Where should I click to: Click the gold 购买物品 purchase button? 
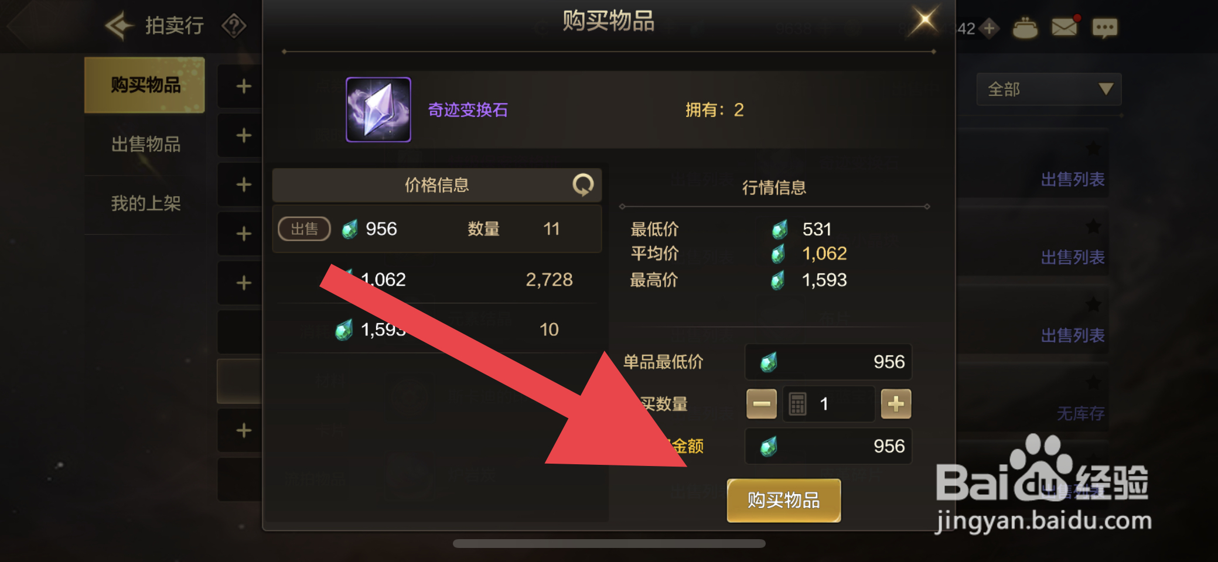point(784,500)
